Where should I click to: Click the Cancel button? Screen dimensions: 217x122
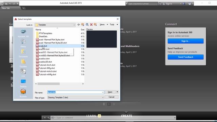[112, 97]
